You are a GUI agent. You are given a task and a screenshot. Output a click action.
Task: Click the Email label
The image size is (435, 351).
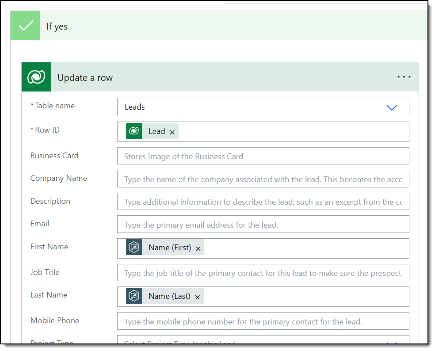(x=40, y=224)
